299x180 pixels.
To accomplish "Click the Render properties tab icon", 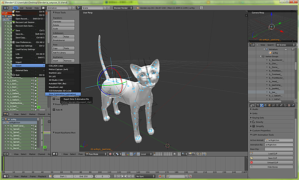I will click(258, 105).
